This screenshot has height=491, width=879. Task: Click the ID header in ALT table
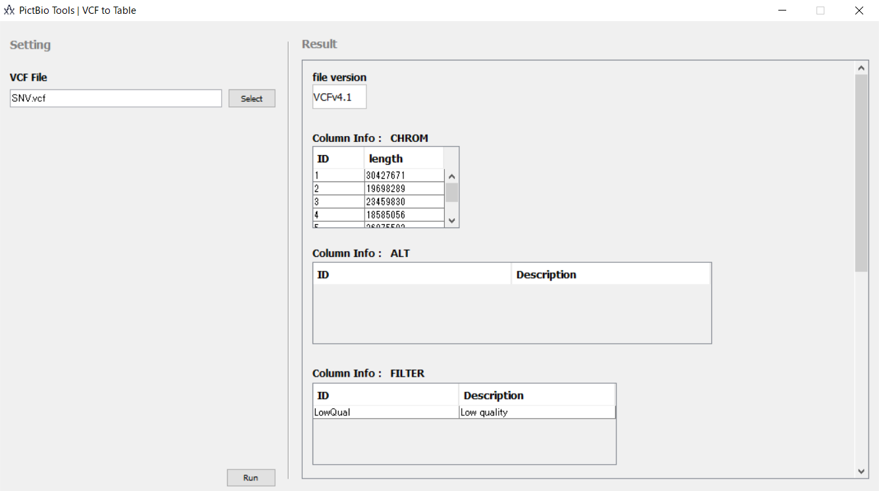coord(412,274)
